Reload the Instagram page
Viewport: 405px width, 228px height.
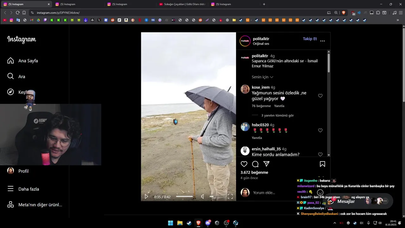(x=18, y=13)
